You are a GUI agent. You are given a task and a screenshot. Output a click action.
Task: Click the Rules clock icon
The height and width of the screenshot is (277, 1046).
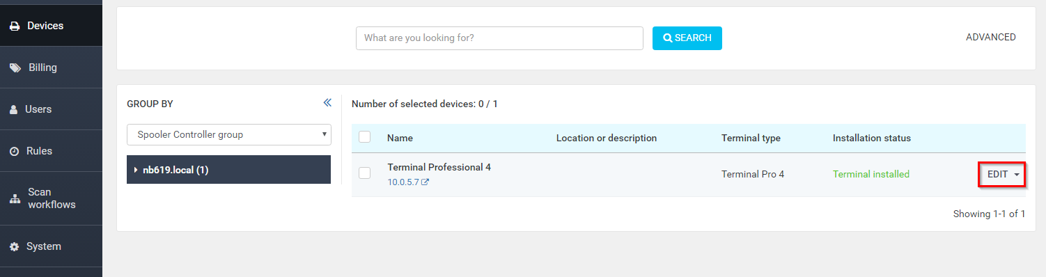tap(13, 151)
